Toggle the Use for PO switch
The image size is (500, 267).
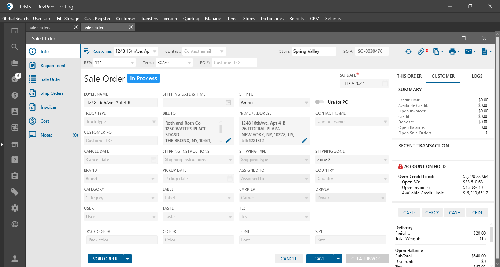(320, 102)
